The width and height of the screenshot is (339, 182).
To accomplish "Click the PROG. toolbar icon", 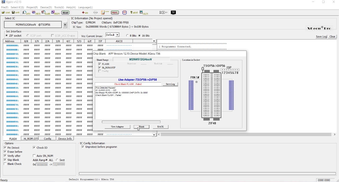I will coord(115,12).
